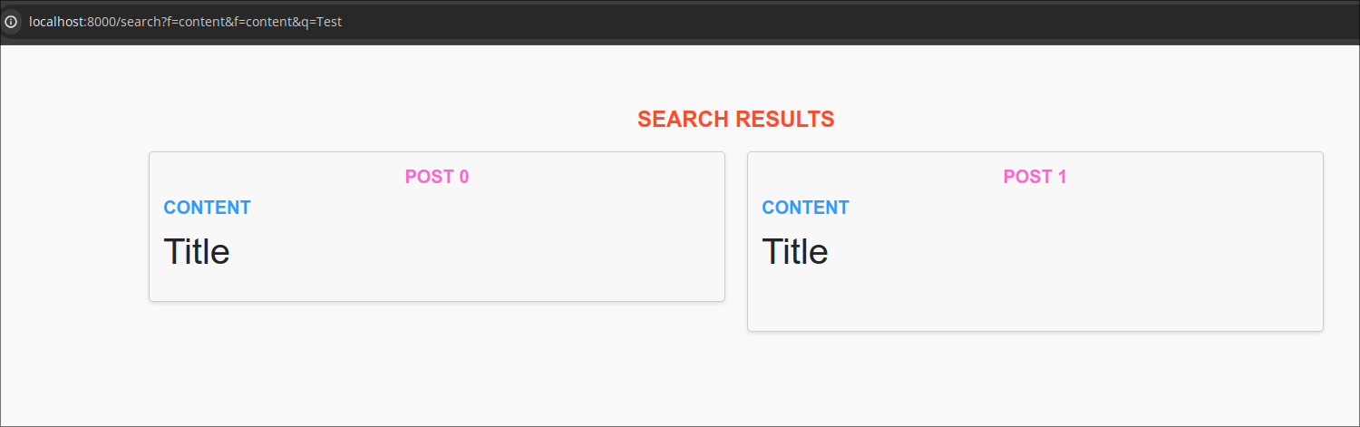Click the digit 1 in POST 1

[x=1062, y=177]
